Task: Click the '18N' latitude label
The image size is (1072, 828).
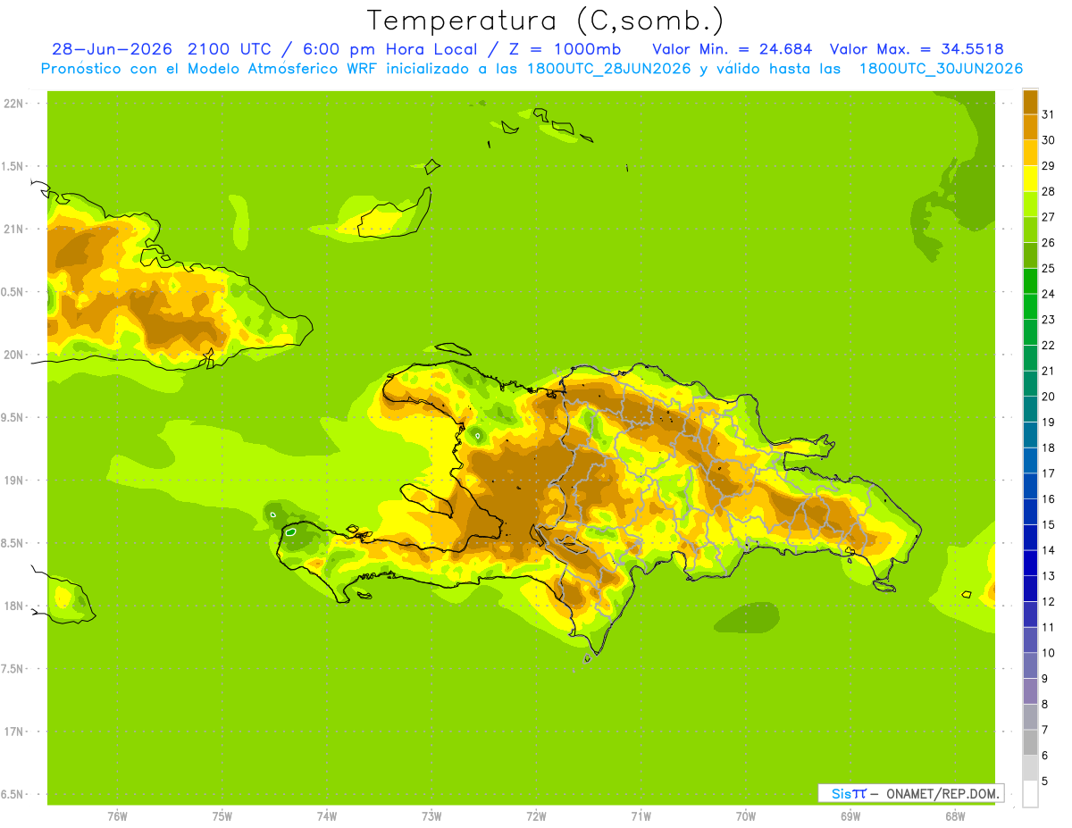Action: [13, 606]
